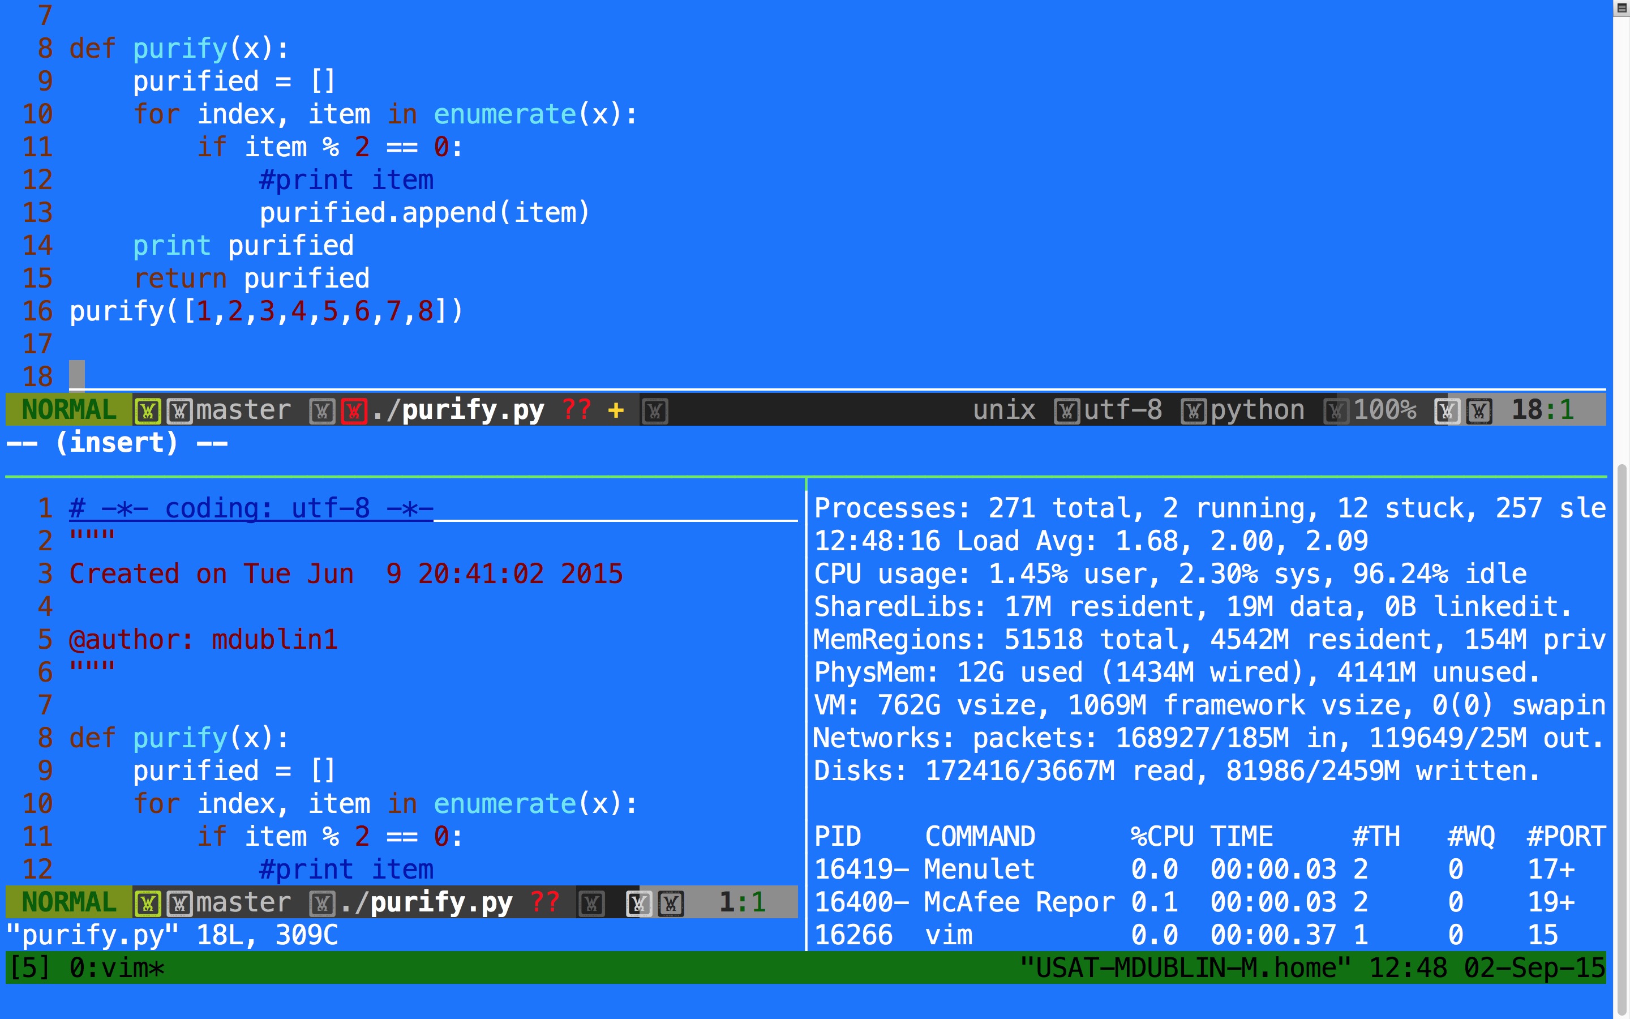Click the NORMAL mode indicator in the upper vim pane
The height and width of the screenshot is (1019, 1630).
pos(68,410)
